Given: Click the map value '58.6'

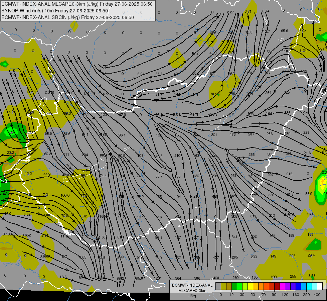Looking at the screenshot, I should (159, 74).
